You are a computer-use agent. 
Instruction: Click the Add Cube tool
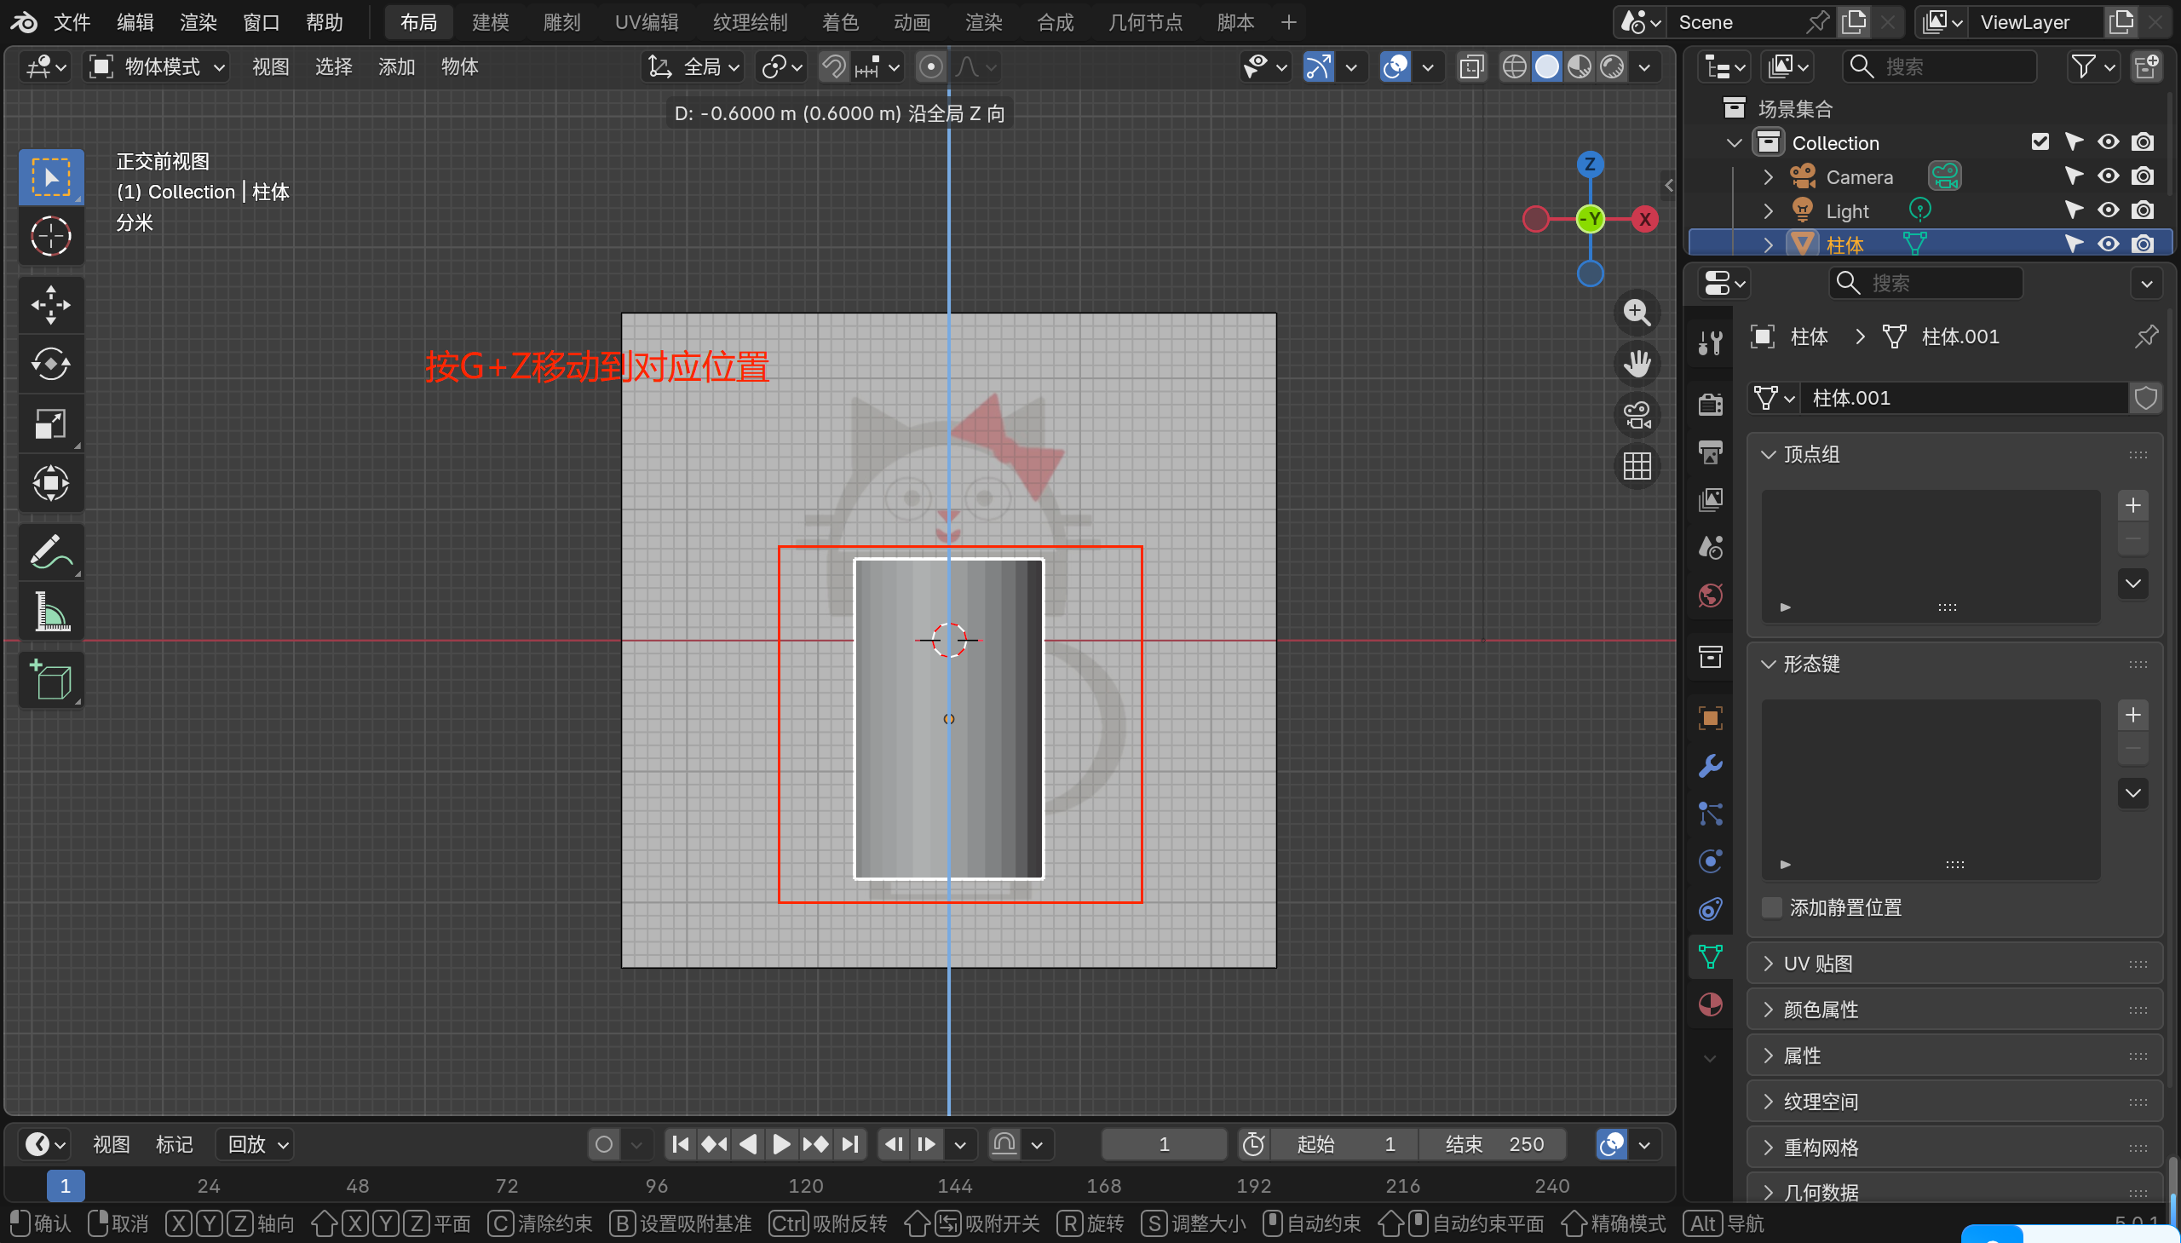(50, 681)
